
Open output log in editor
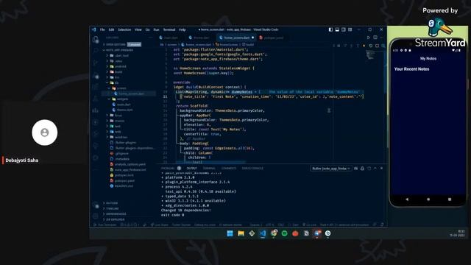click(369, 169)
